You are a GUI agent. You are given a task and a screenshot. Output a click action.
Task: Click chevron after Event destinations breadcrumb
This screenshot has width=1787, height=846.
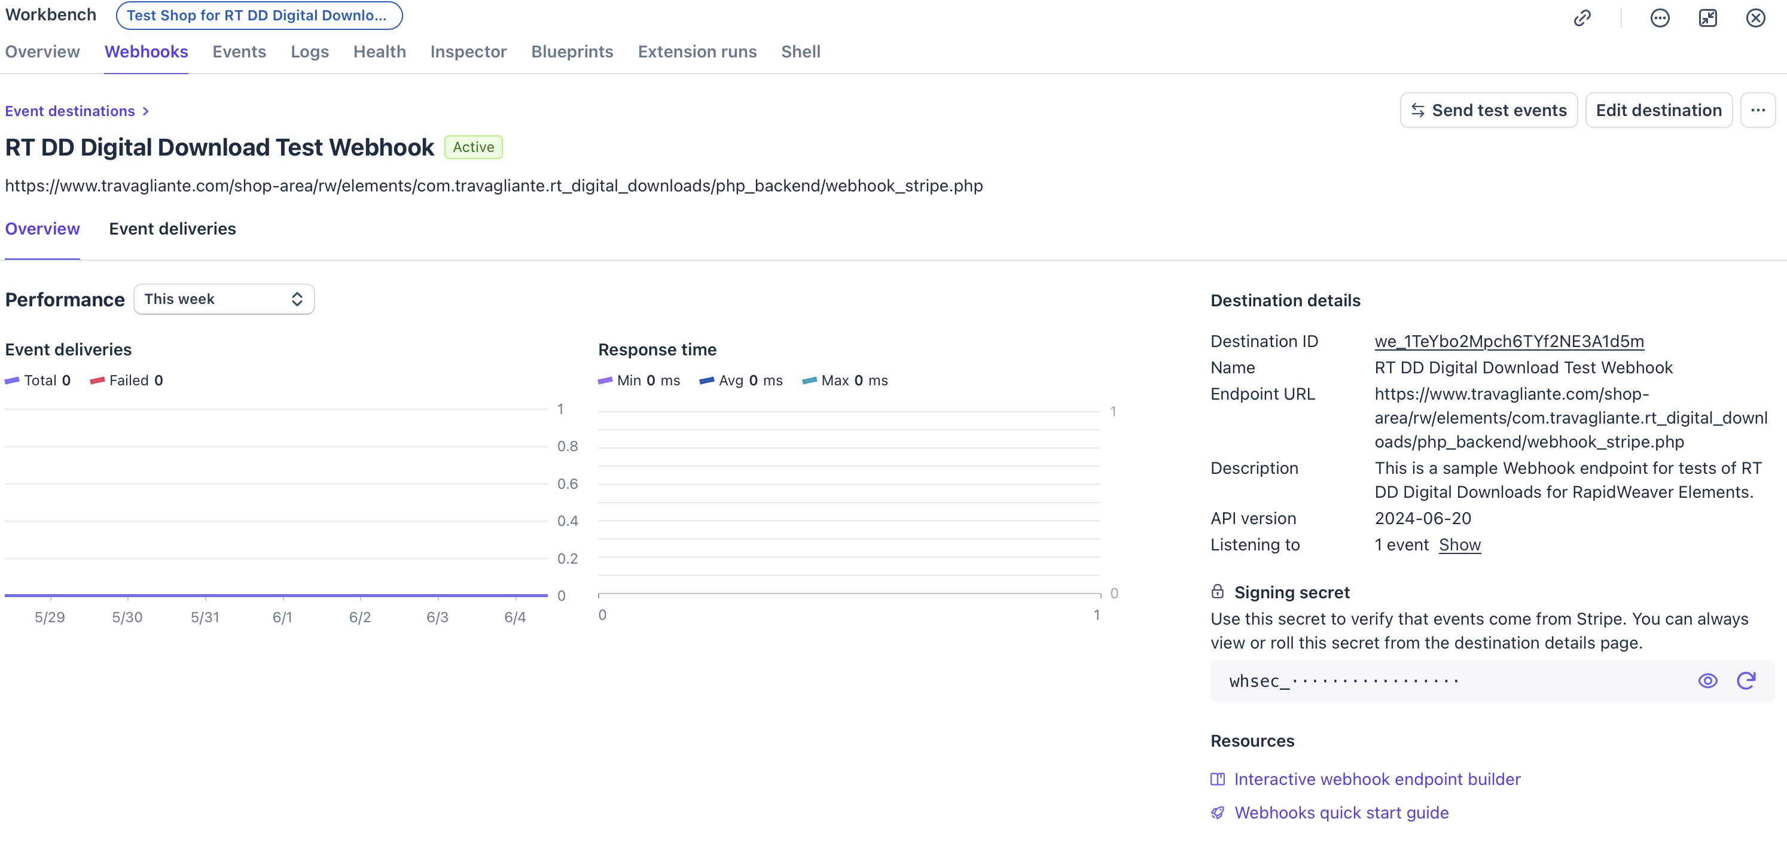click(x=145, y=111)
